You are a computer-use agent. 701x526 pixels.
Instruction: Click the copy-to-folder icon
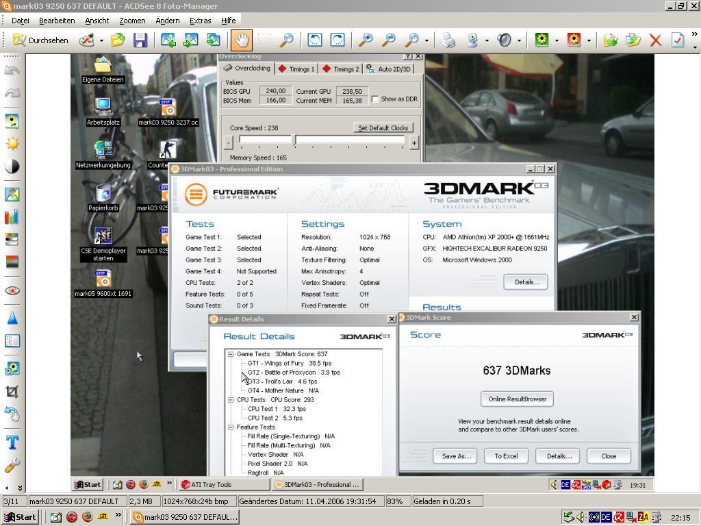coord(633,40)
